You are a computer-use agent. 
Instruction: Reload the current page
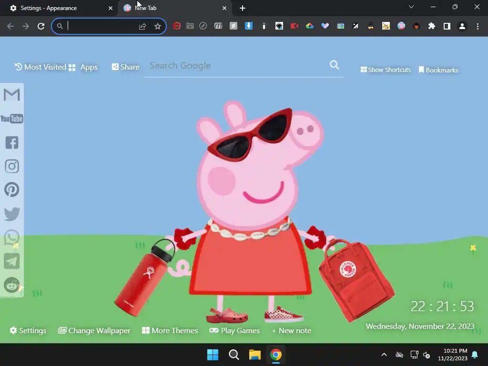click(41, 26)
